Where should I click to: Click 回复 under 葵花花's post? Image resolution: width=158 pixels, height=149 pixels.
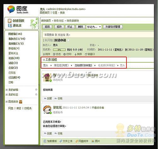[48, 133]
